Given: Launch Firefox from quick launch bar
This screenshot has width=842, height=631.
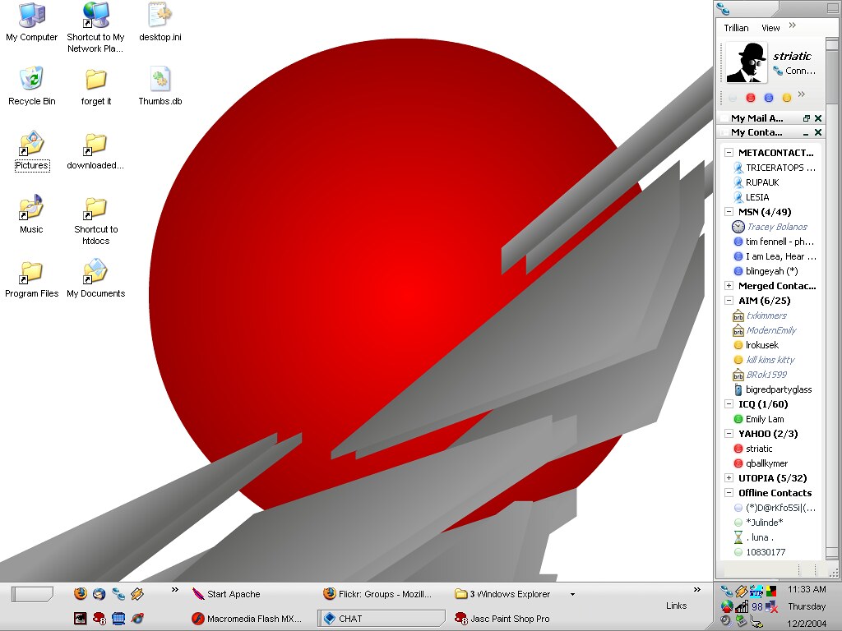Looking at the screenshot, I should [x=81, y=593].
